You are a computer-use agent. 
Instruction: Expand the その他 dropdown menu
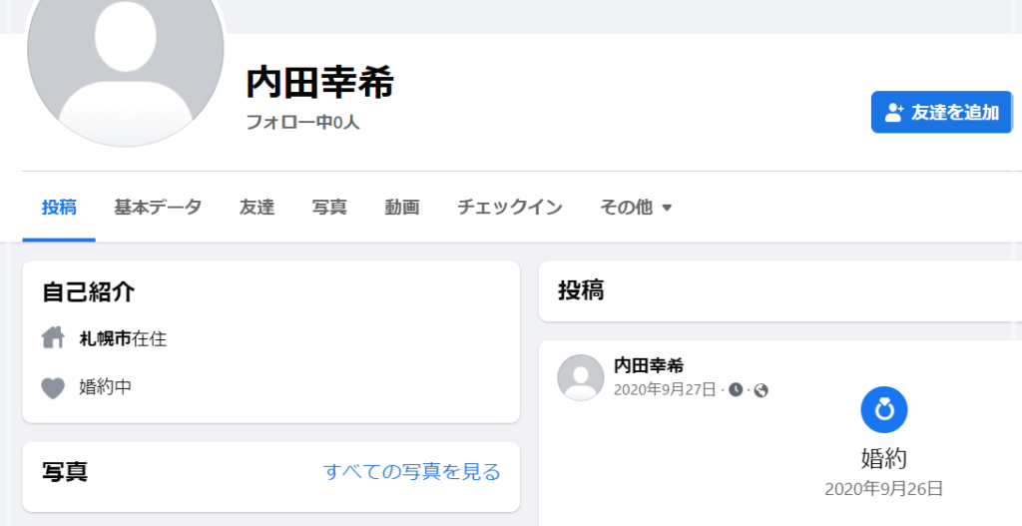pyautogui.click(x=636, y=208)
